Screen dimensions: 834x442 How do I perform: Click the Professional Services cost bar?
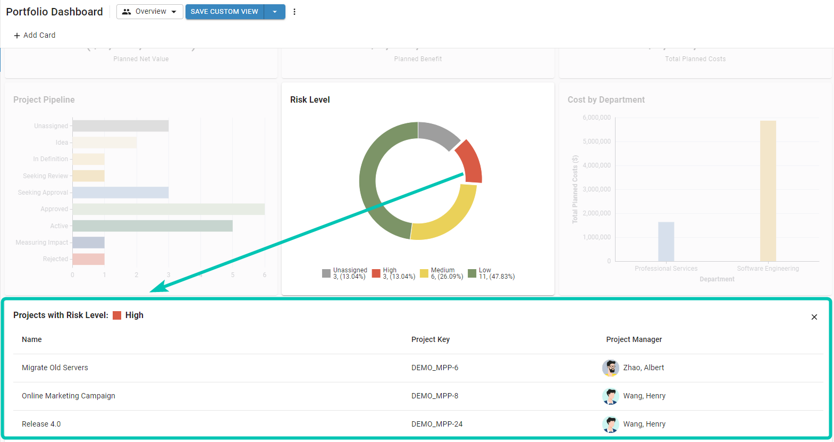pyautogui.click(x=666, y=241)
